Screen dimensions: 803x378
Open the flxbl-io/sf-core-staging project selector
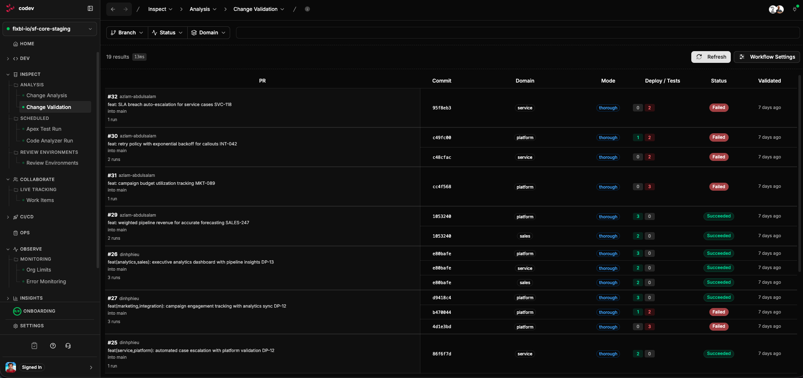point(50,28)
